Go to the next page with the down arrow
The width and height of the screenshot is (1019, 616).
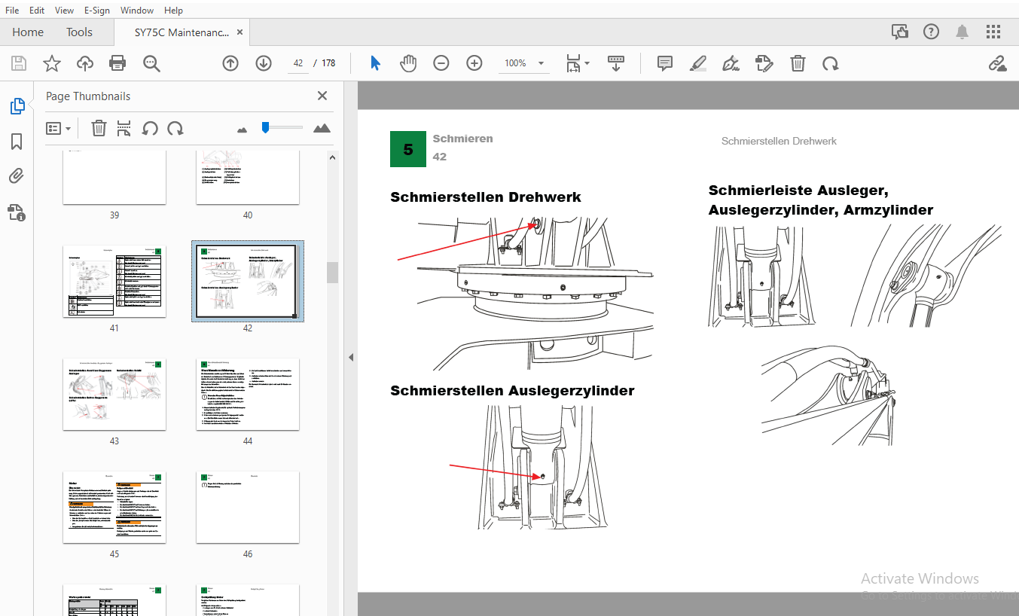(264, 63)
